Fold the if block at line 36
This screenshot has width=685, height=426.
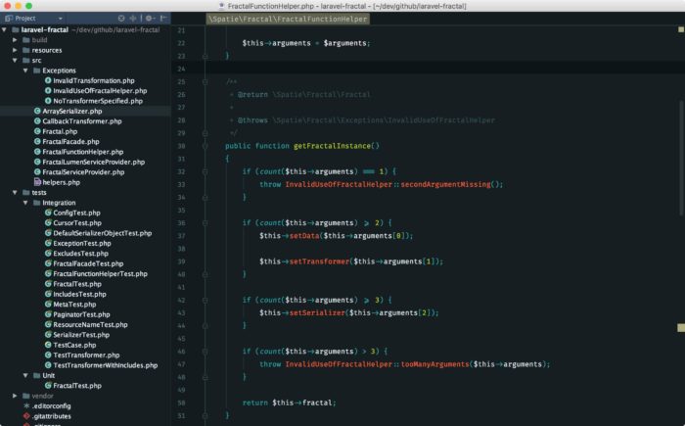pos(205,222)
